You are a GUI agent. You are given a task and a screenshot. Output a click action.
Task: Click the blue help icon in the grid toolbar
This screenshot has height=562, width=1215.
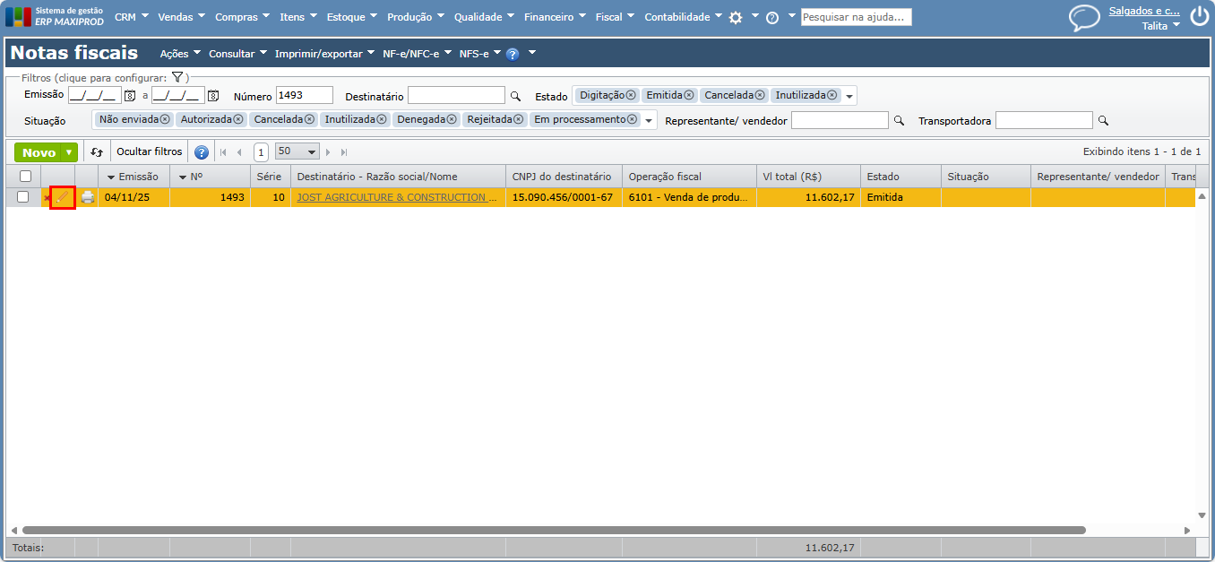pyautogui.click(x=202, y=152)
